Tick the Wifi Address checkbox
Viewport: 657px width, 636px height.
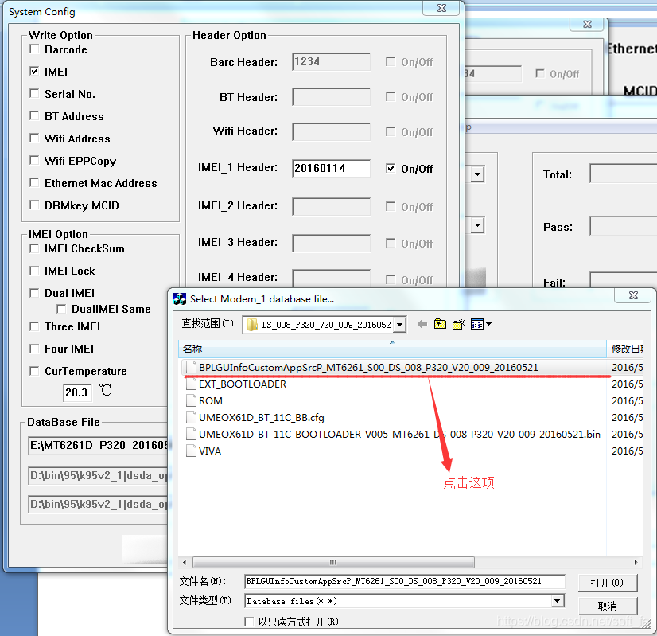[x=34, y=138]
